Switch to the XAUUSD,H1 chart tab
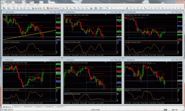Image resolution: width=185 pixels, height=111 pixels. [x=60, y=107]
